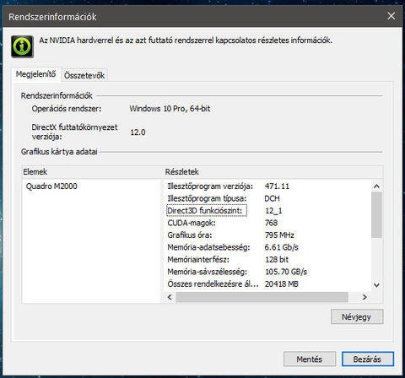This screenshot has height=378, width=405.
Task: Click the DirectX version value 12.0
Action: tap(138, 132)
